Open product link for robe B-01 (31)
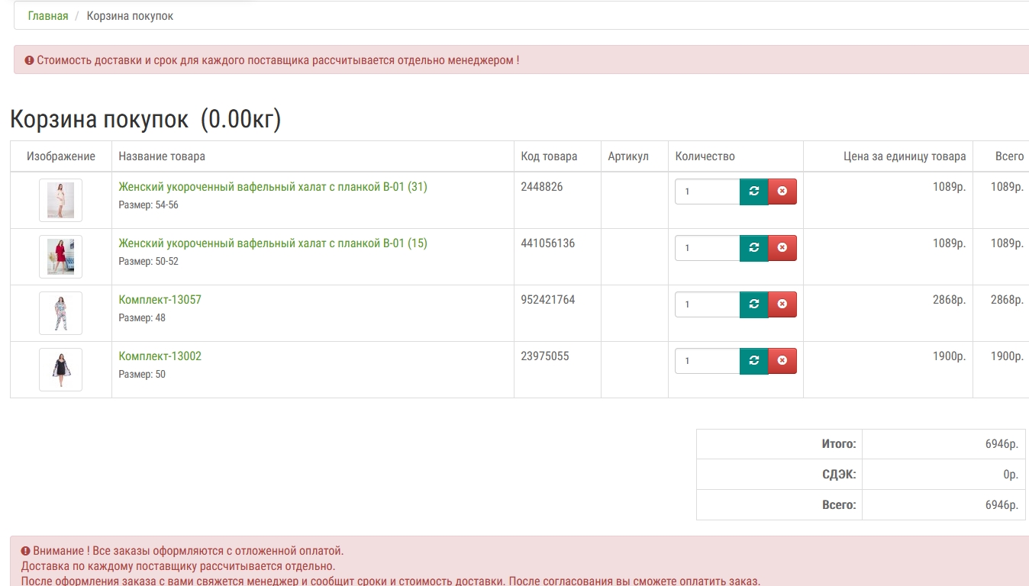 point(273,187)
